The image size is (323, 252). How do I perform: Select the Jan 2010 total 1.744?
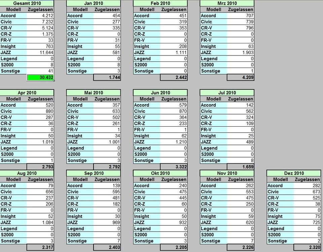pos(107,77)
